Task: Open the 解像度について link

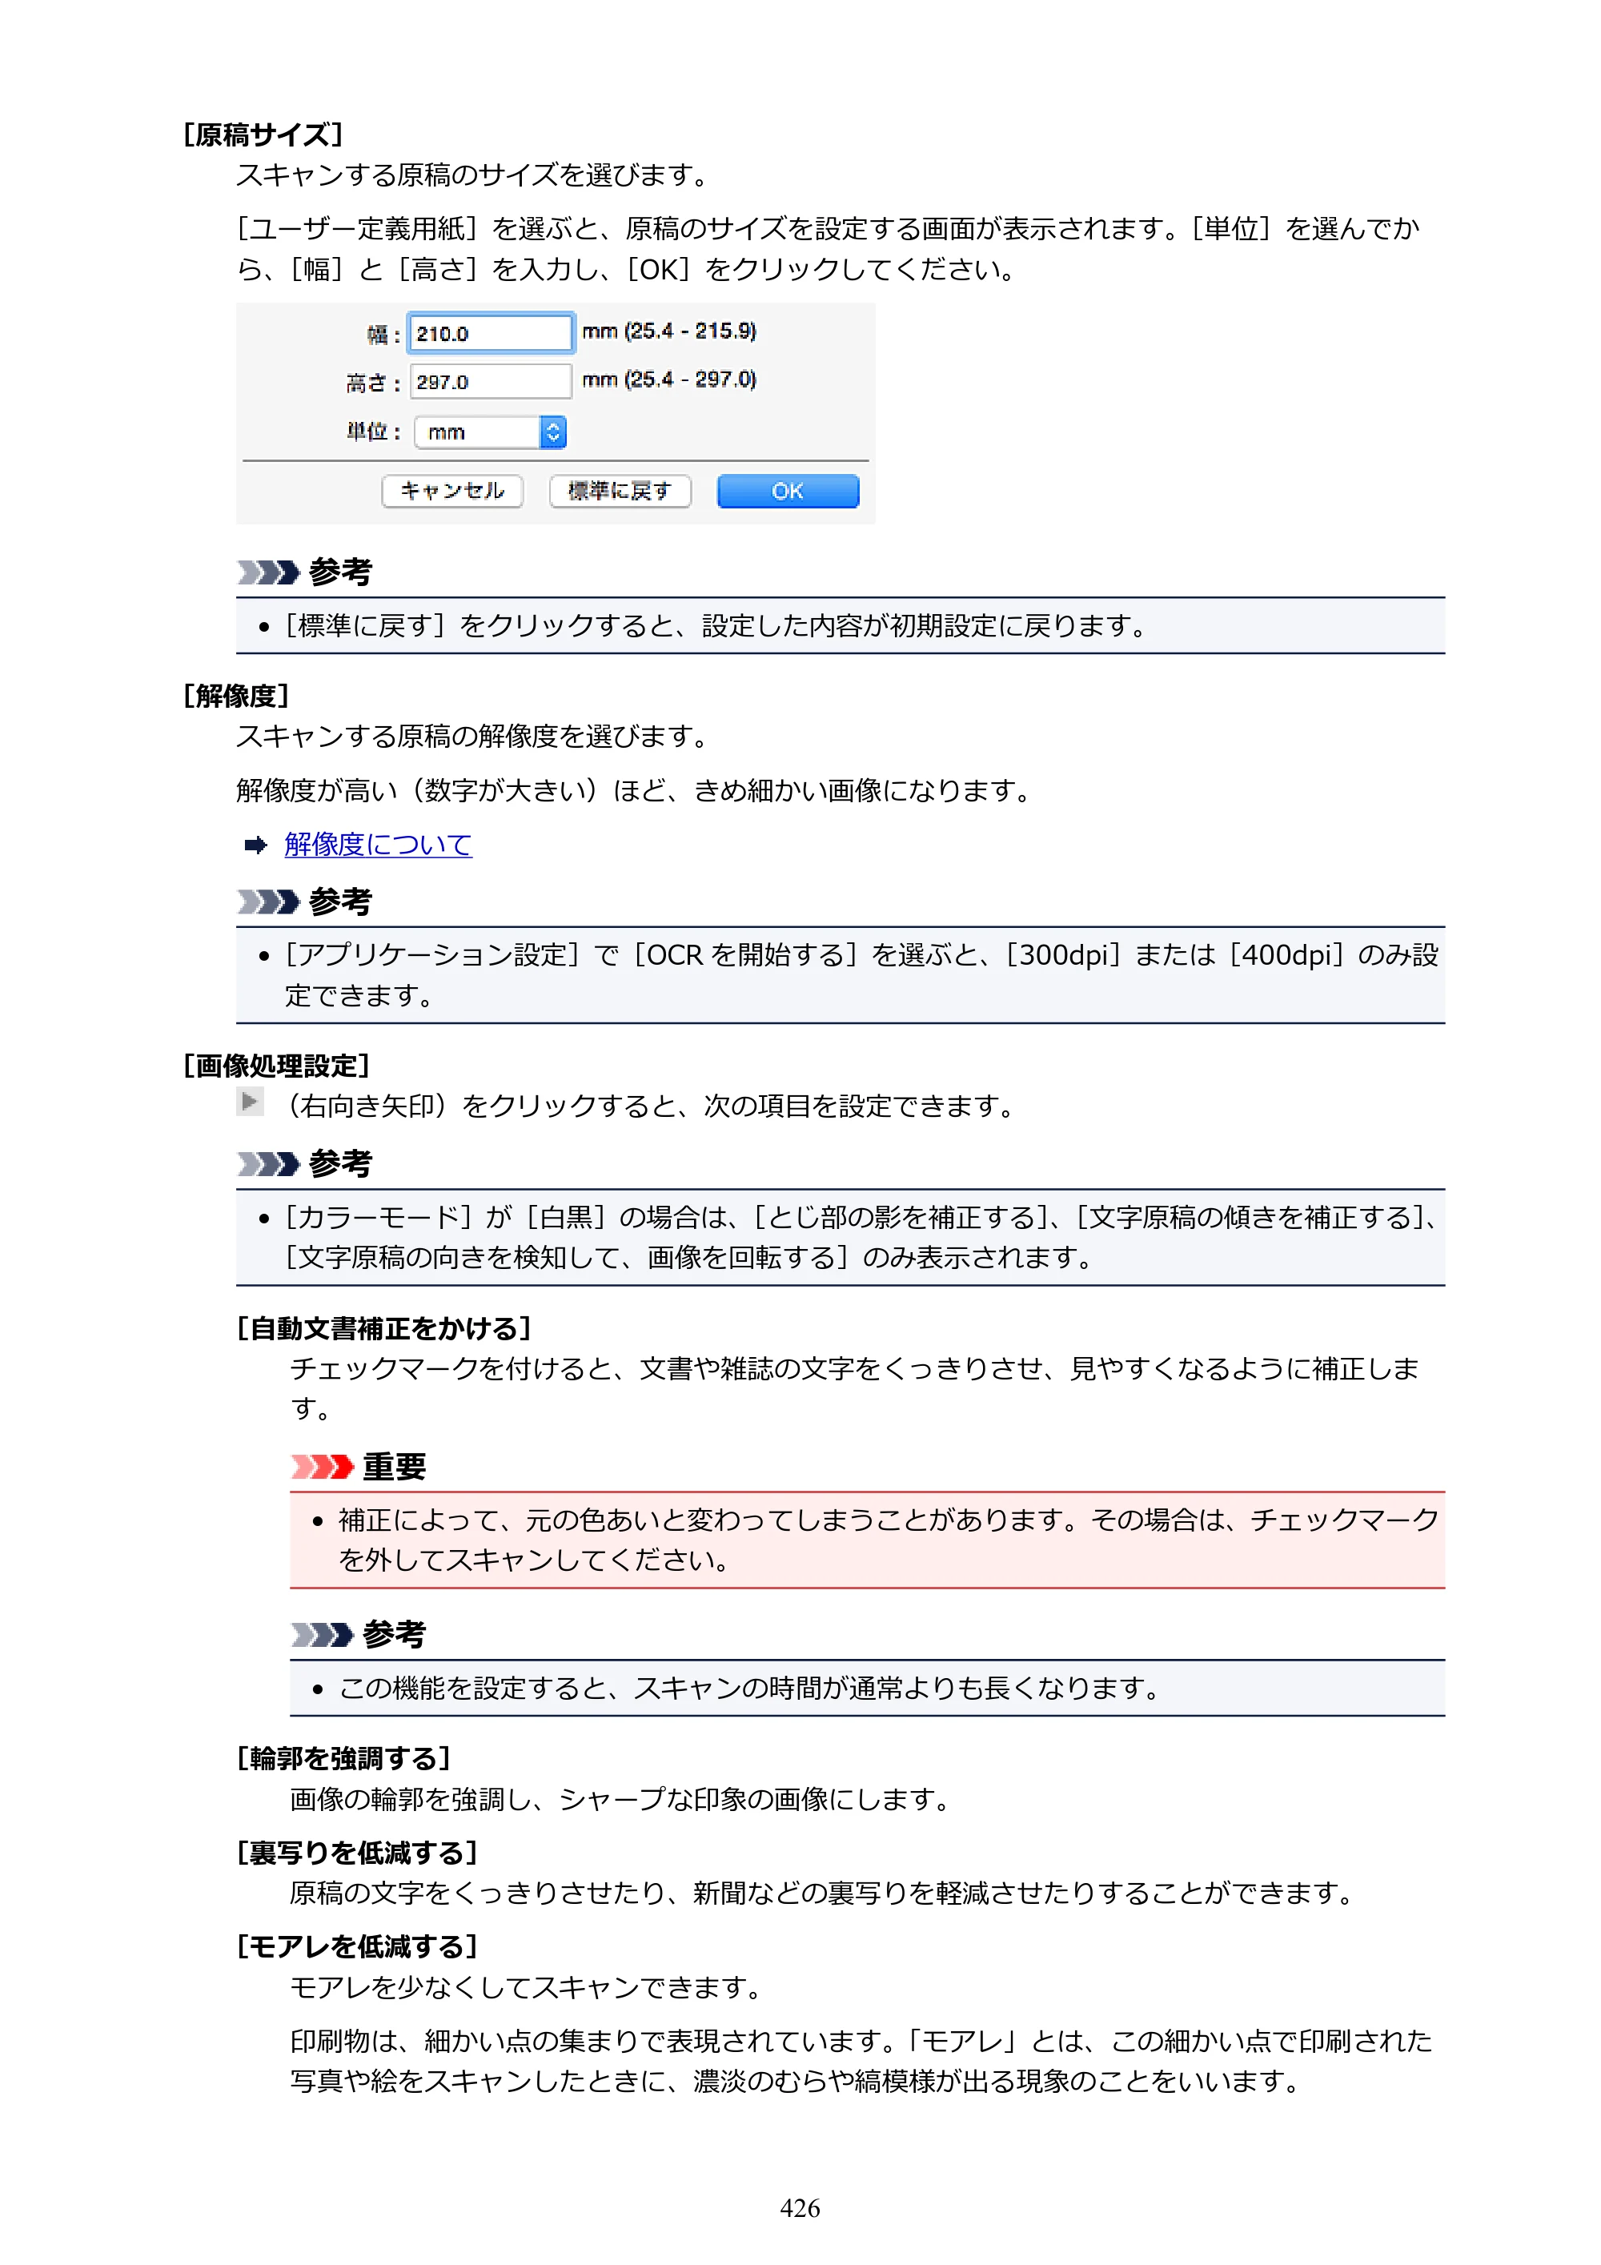Action: click(x=378, y=843)
